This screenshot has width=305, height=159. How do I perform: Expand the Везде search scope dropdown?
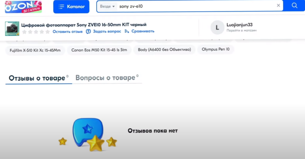click(x=107, y=7)
